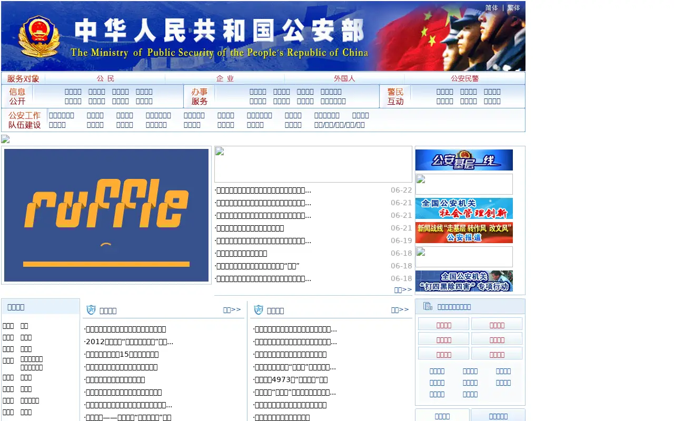Screen dimensions: 674x421
Task: Select the 公安民警 service tab
Action: pyautogui.click(x=465, y=78)
